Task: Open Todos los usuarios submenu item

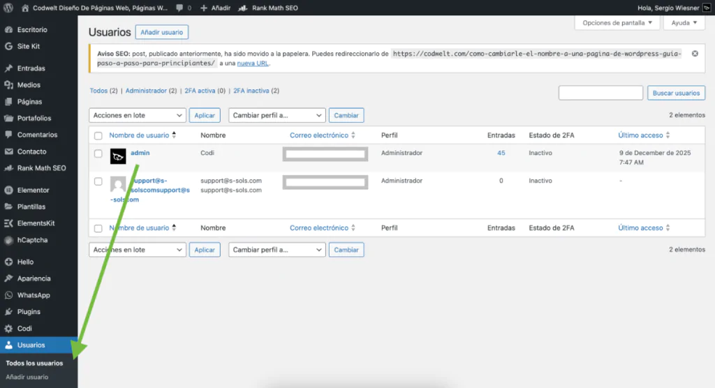Action: [x=35, y=363]
